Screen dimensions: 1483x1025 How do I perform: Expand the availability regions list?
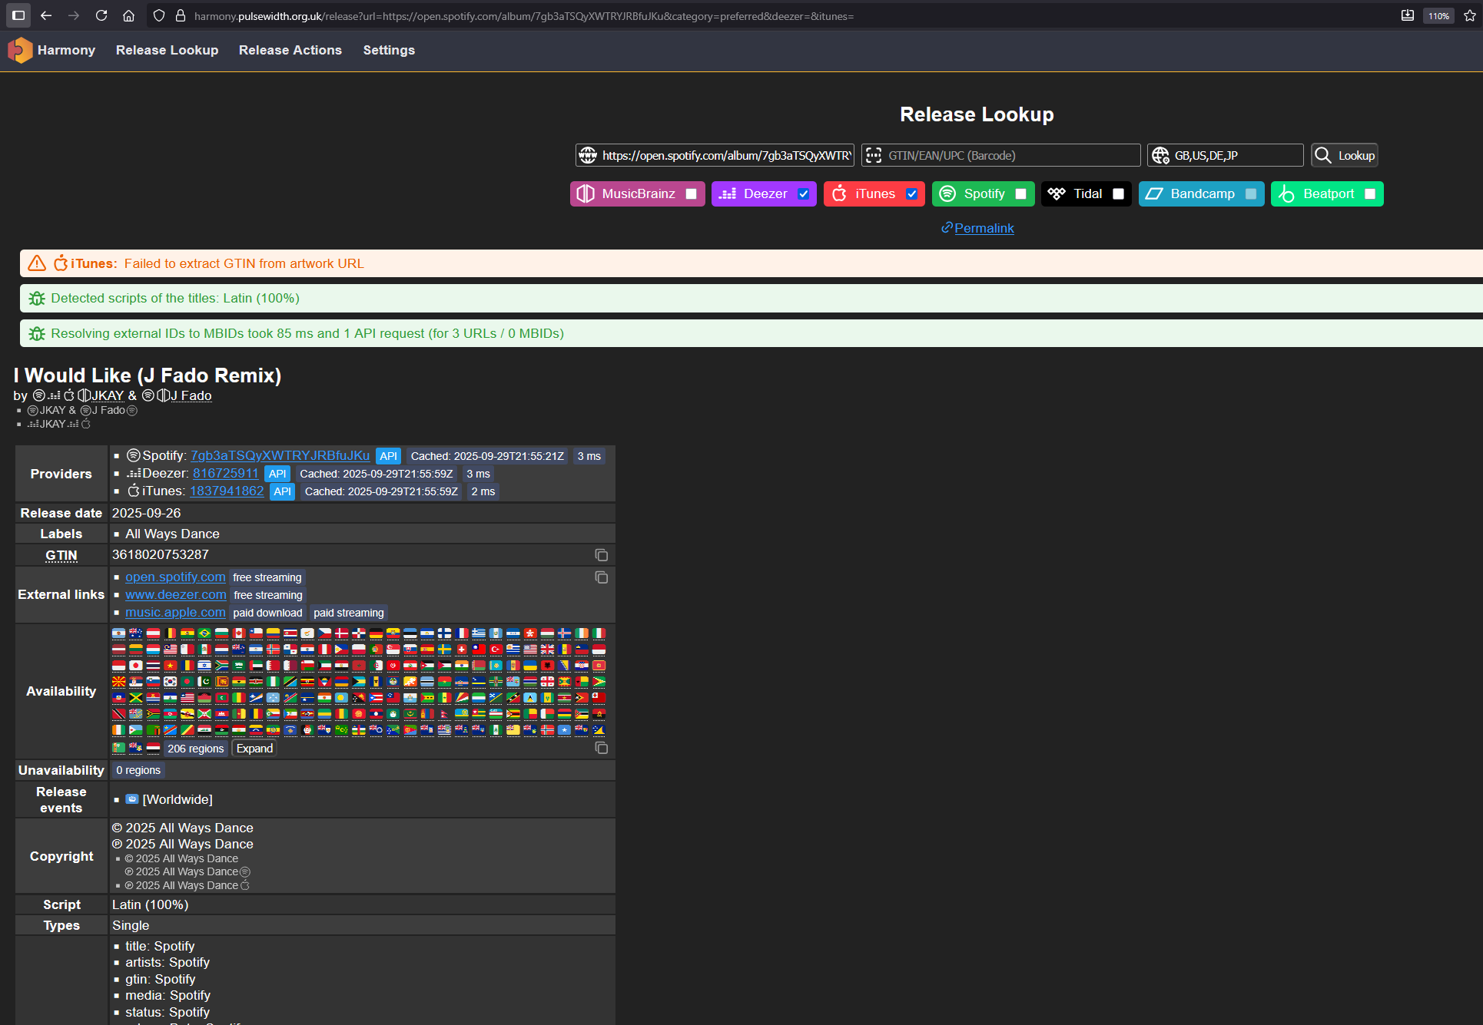(x=254, y=749)
